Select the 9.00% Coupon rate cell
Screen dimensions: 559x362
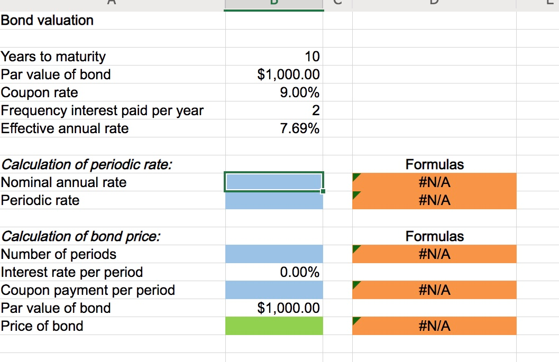coord(273,92)
